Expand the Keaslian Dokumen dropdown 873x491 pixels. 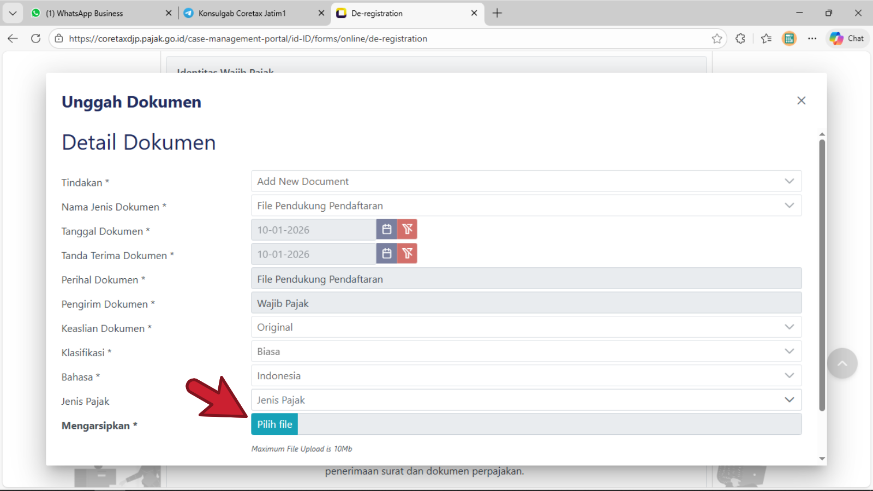pos(526,327)
